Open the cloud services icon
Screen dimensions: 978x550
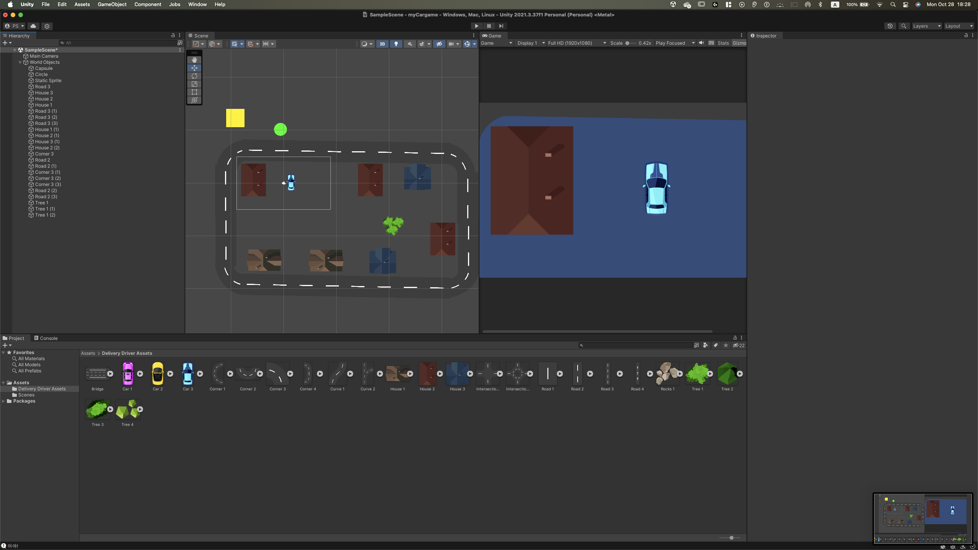[x=33, y=26]
